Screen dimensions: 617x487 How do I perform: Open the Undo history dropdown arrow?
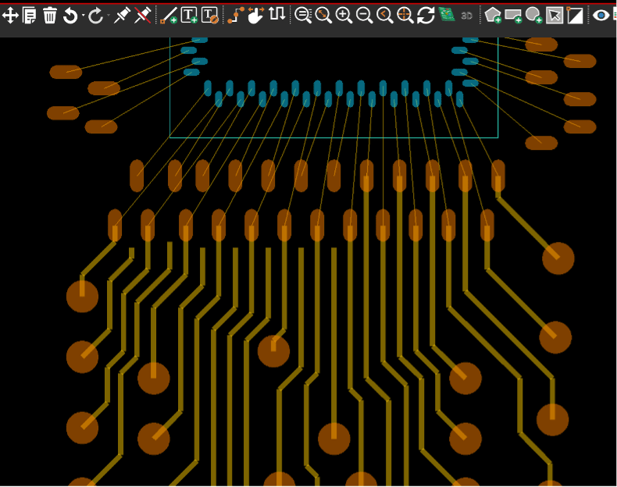click(84, 16)
